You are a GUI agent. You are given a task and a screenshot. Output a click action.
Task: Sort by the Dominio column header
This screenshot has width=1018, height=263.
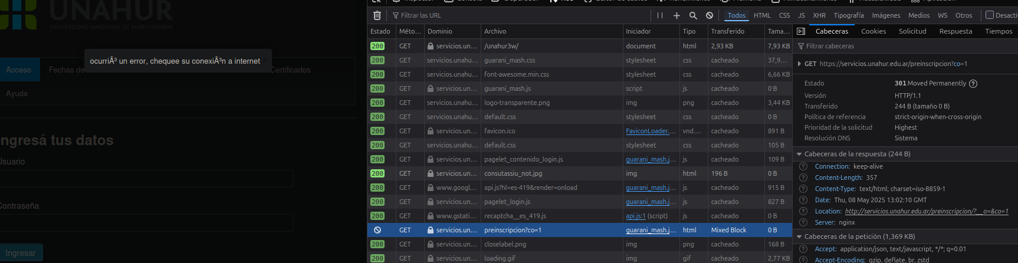pyautogui.click(x=452, y=31)
